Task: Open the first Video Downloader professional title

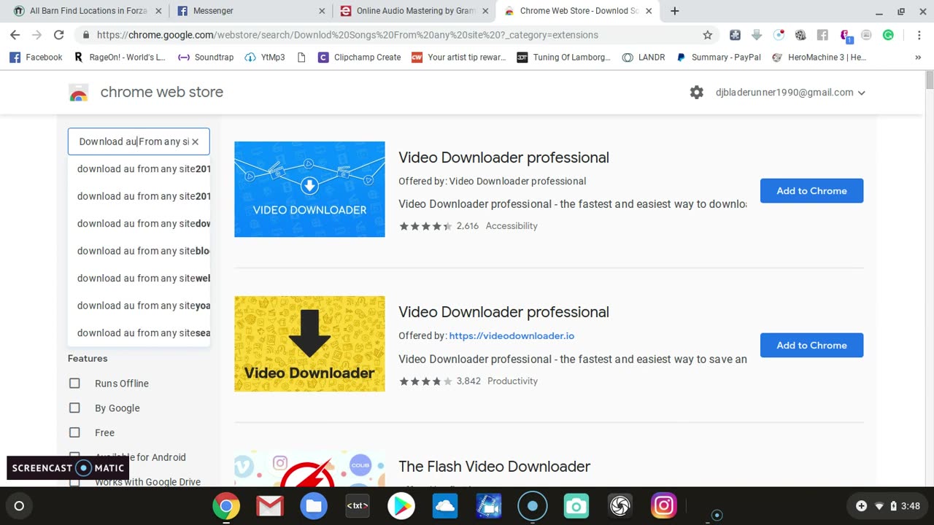Action: (503, 157)
